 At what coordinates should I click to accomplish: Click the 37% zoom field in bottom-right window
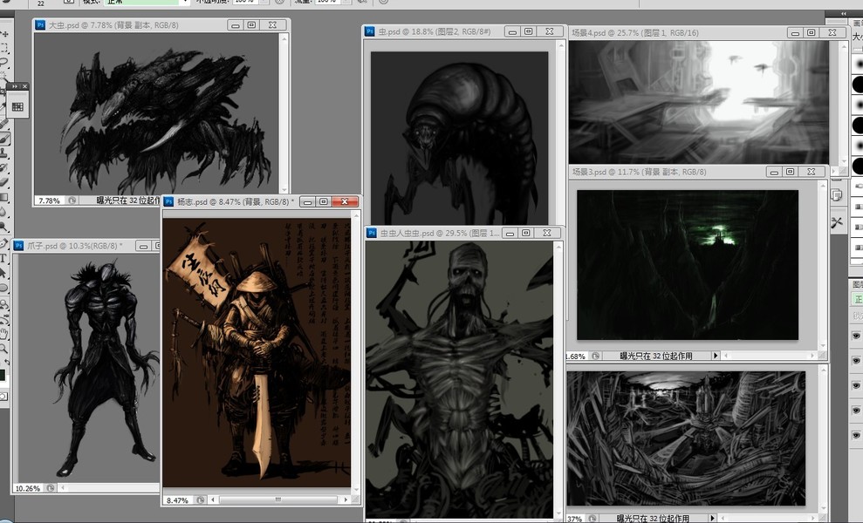[x=574, y=519]
